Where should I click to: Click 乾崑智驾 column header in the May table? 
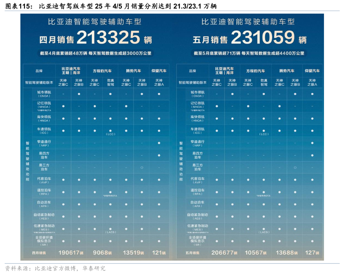[264, 82]
